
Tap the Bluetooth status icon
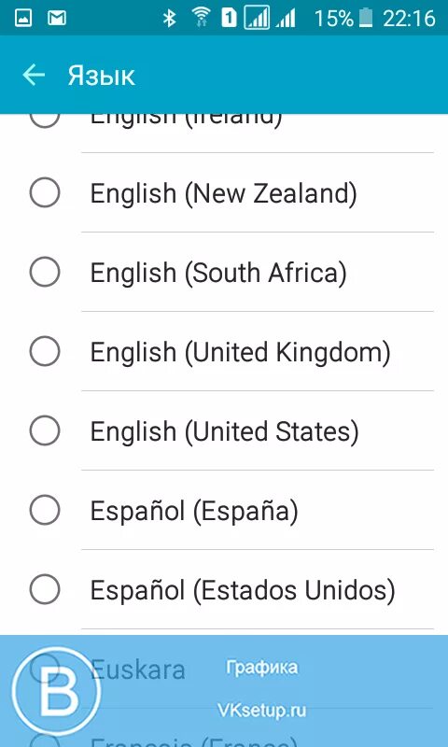[x=169, y=18]
